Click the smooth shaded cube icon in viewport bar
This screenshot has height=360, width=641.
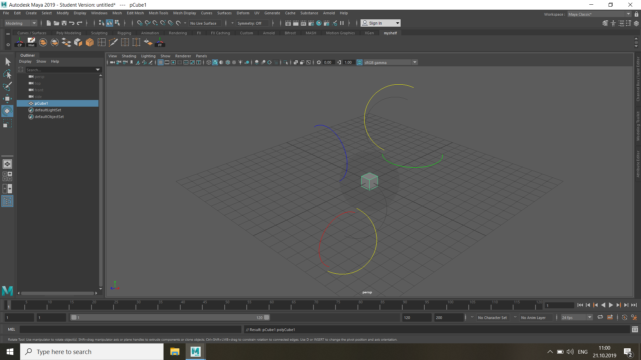[215, 62]
